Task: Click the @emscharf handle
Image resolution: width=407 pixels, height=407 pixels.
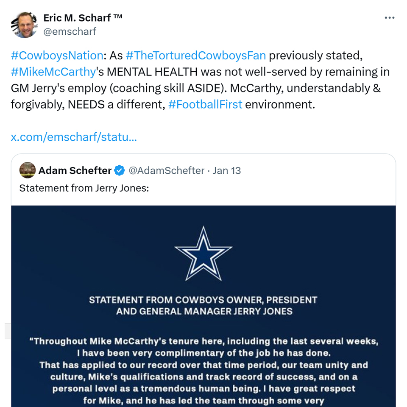Action: pos(70,31)
